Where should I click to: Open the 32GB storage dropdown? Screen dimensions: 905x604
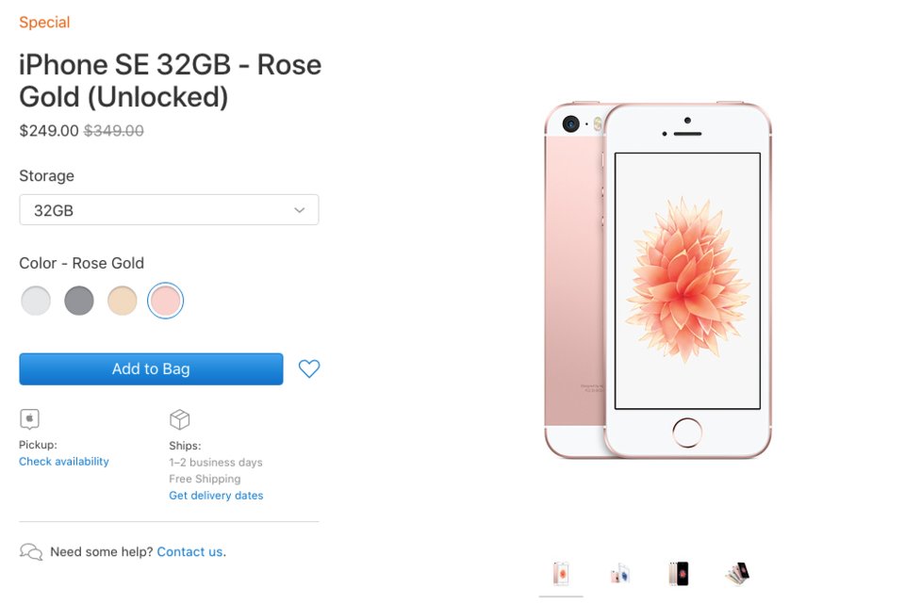click(169, 210)
